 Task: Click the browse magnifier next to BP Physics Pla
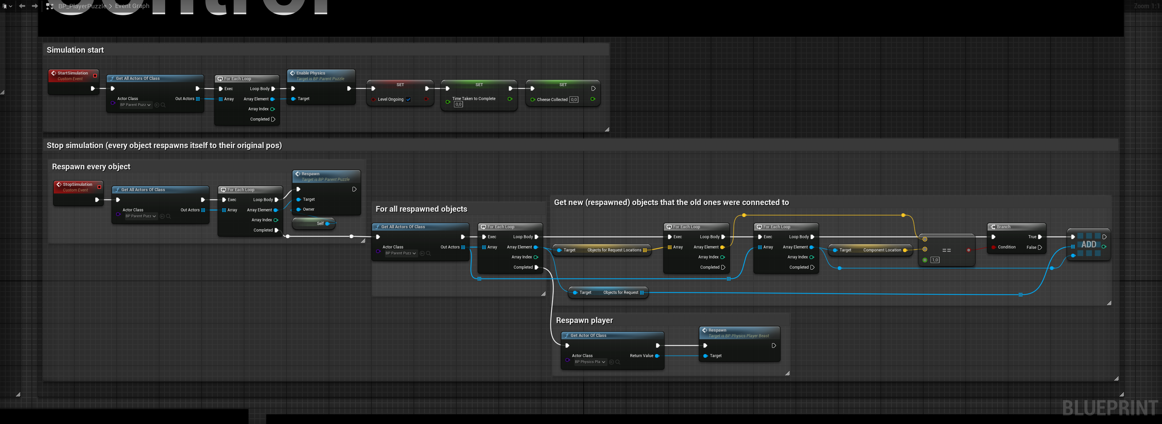(x=618, y=362)
